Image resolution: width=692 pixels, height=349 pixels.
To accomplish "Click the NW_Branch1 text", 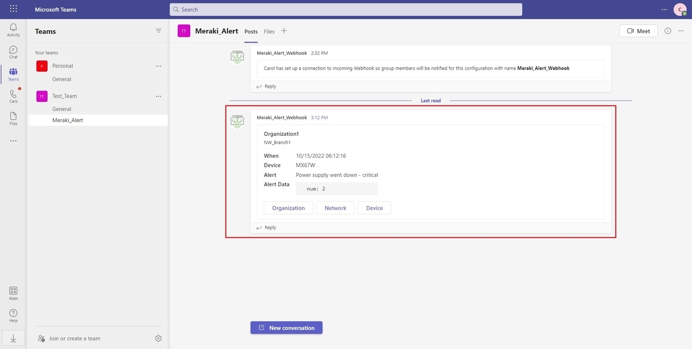I will 277,142.
